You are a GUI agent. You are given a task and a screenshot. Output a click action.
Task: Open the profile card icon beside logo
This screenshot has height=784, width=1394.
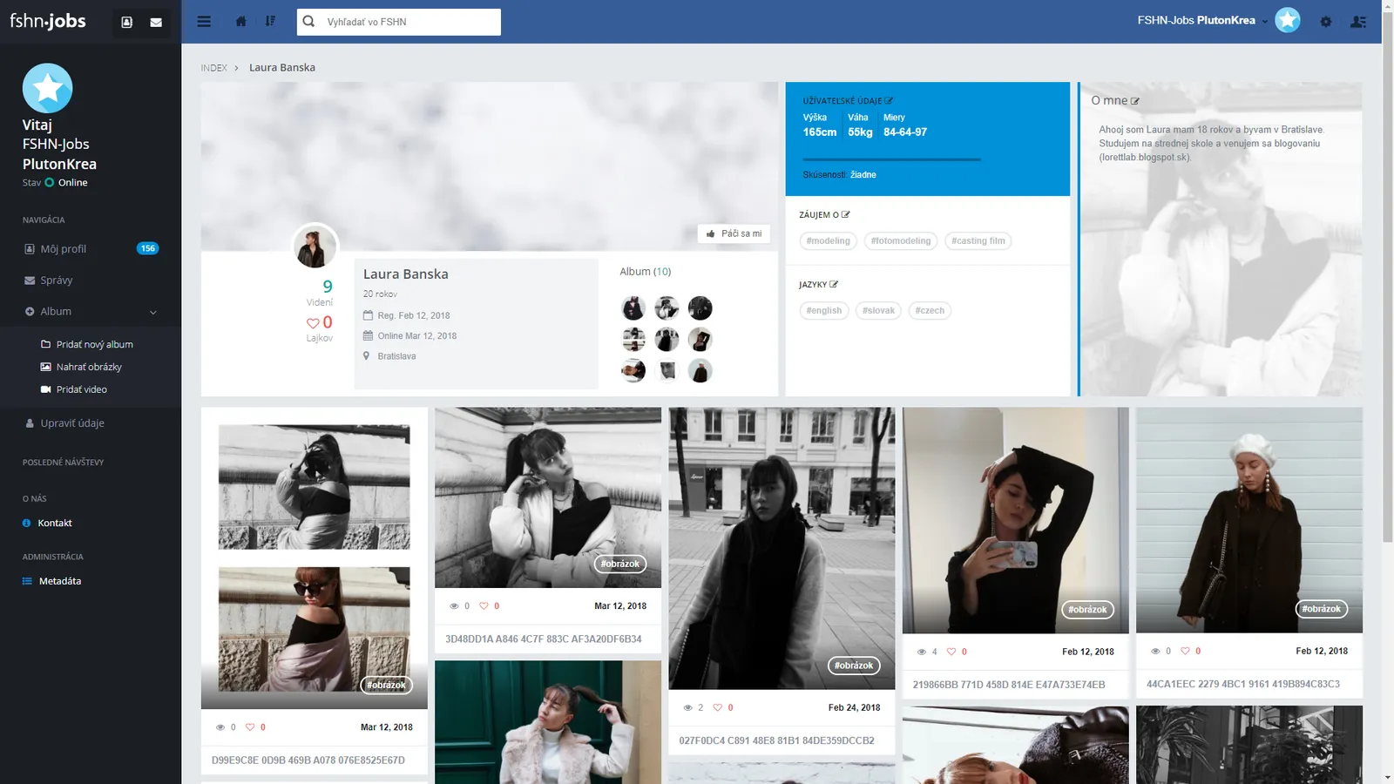(x=127, y=23)
